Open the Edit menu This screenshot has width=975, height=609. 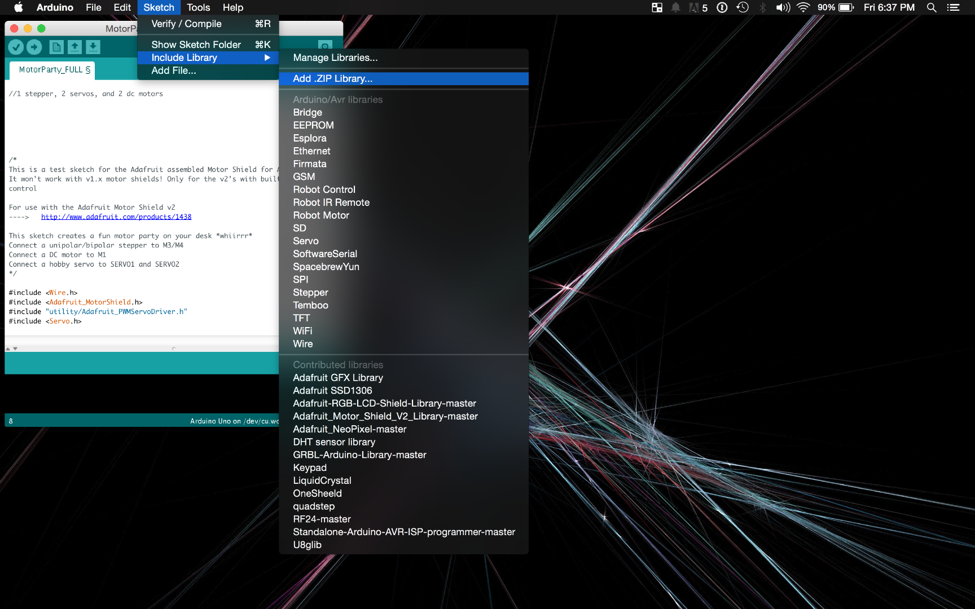(122, 7)
